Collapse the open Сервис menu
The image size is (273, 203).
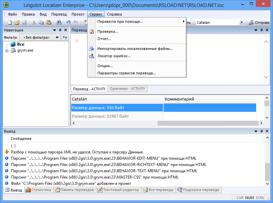[x=96, y=14]
